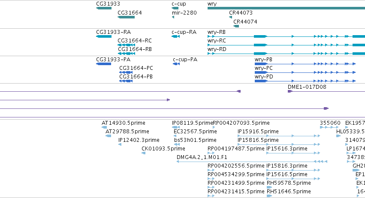365x198 pixels.
Task: Select the c-cup-RA transcript glyph
Action: 175,36
